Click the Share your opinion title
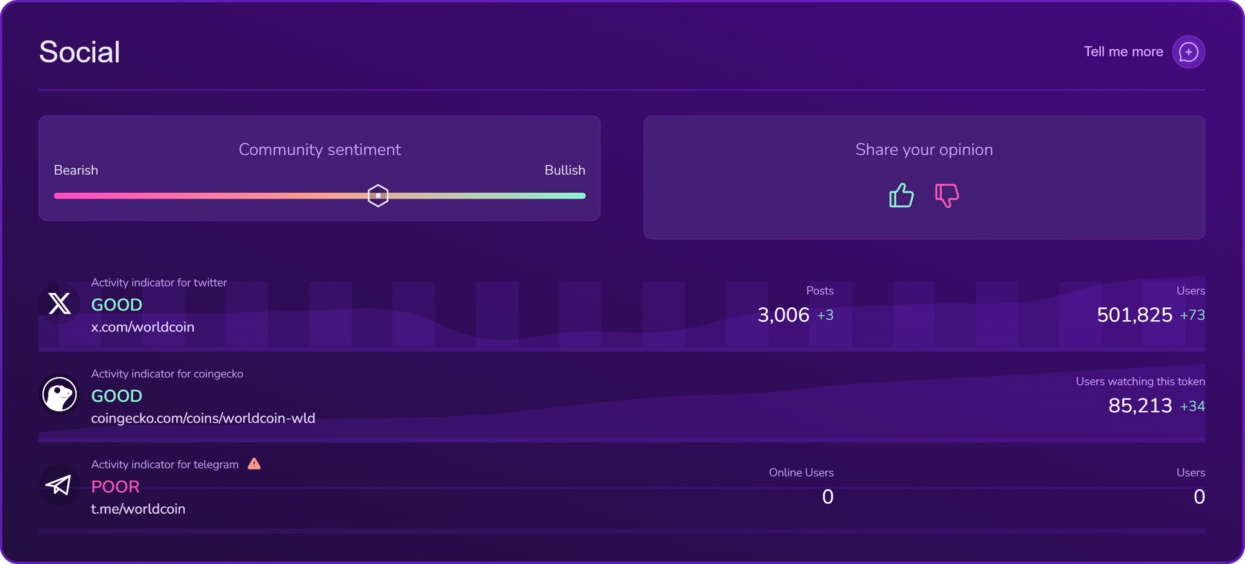Image resolution: width=1245 pixels, height=564 pixels. tap(924, 149)
